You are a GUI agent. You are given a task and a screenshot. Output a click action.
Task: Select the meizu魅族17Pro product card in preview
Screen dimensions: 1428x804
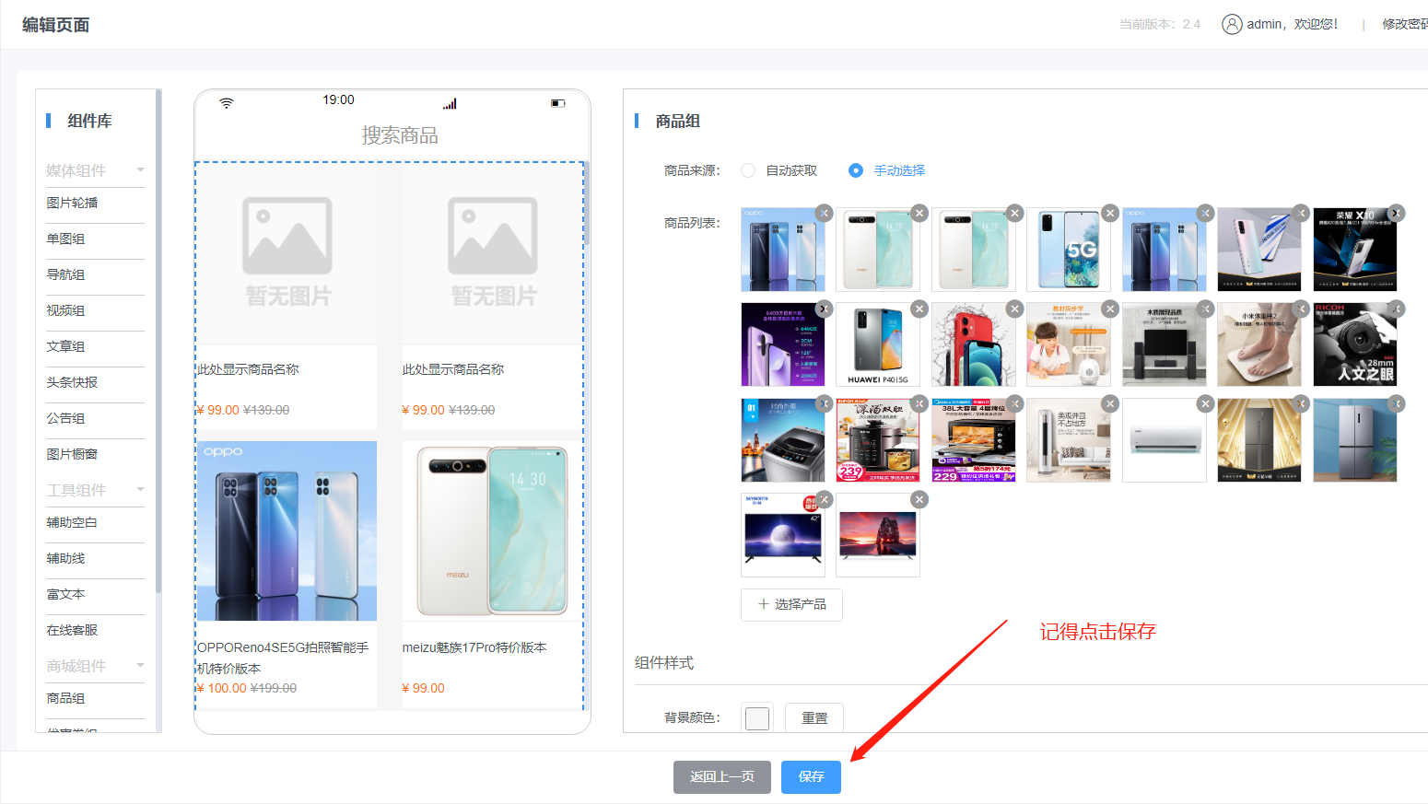pyautogui.click(x=492, y=574)
